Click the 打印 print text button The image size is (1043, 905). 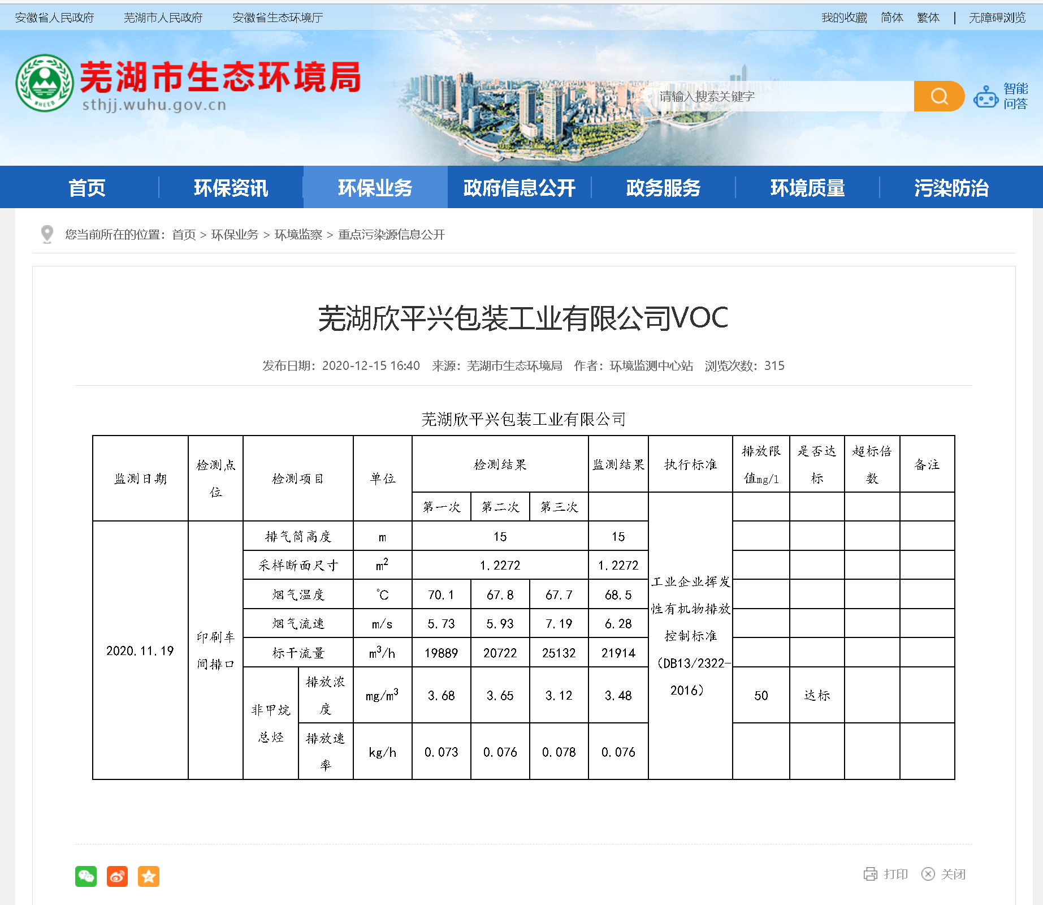click(x=896, y=874)
